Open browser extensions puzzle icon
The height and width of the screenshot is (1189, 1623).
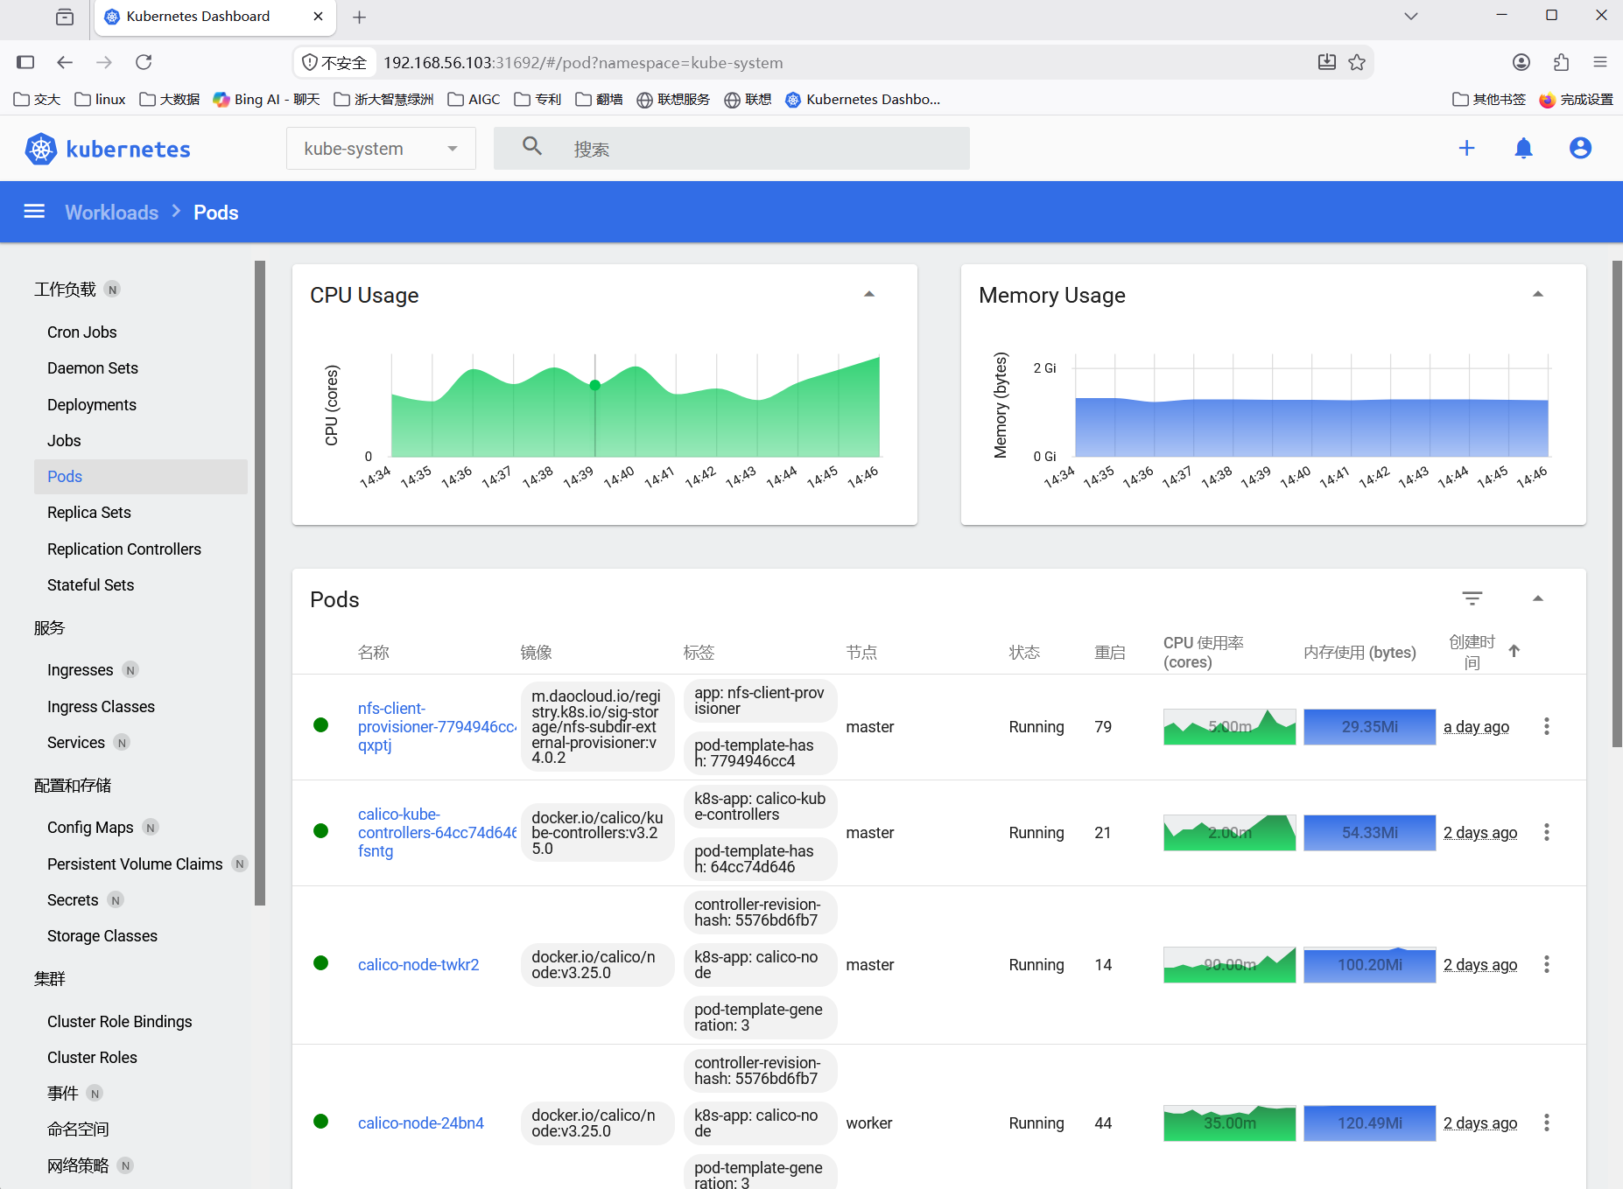1561,62
